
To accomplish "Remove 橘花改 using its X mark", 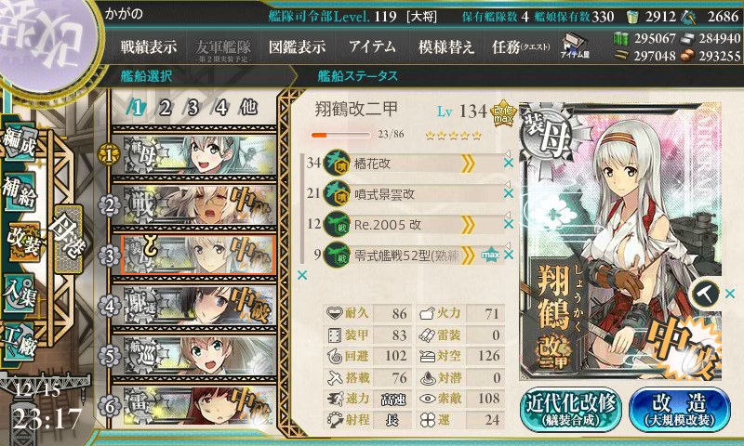I will point(508,163).
